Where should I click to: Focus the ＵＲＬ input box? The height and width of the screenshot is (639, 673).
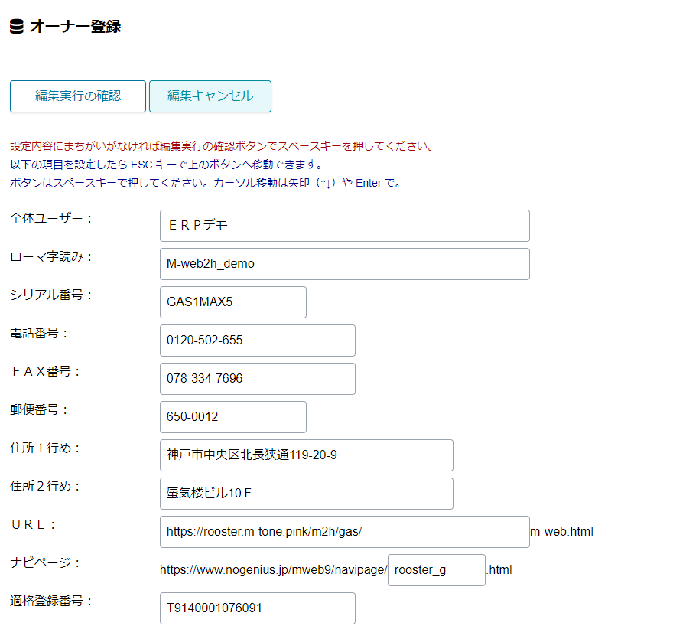[x=344, y=532]
